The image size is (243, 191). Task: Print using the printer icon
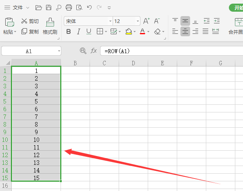(69, 7)
